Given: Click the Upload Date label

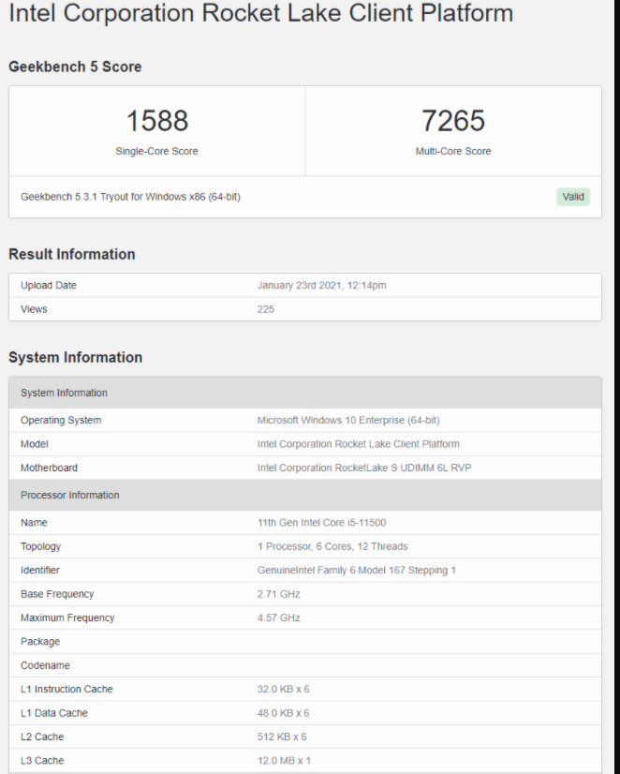Looking at the screenshot, I should [49, 285].
